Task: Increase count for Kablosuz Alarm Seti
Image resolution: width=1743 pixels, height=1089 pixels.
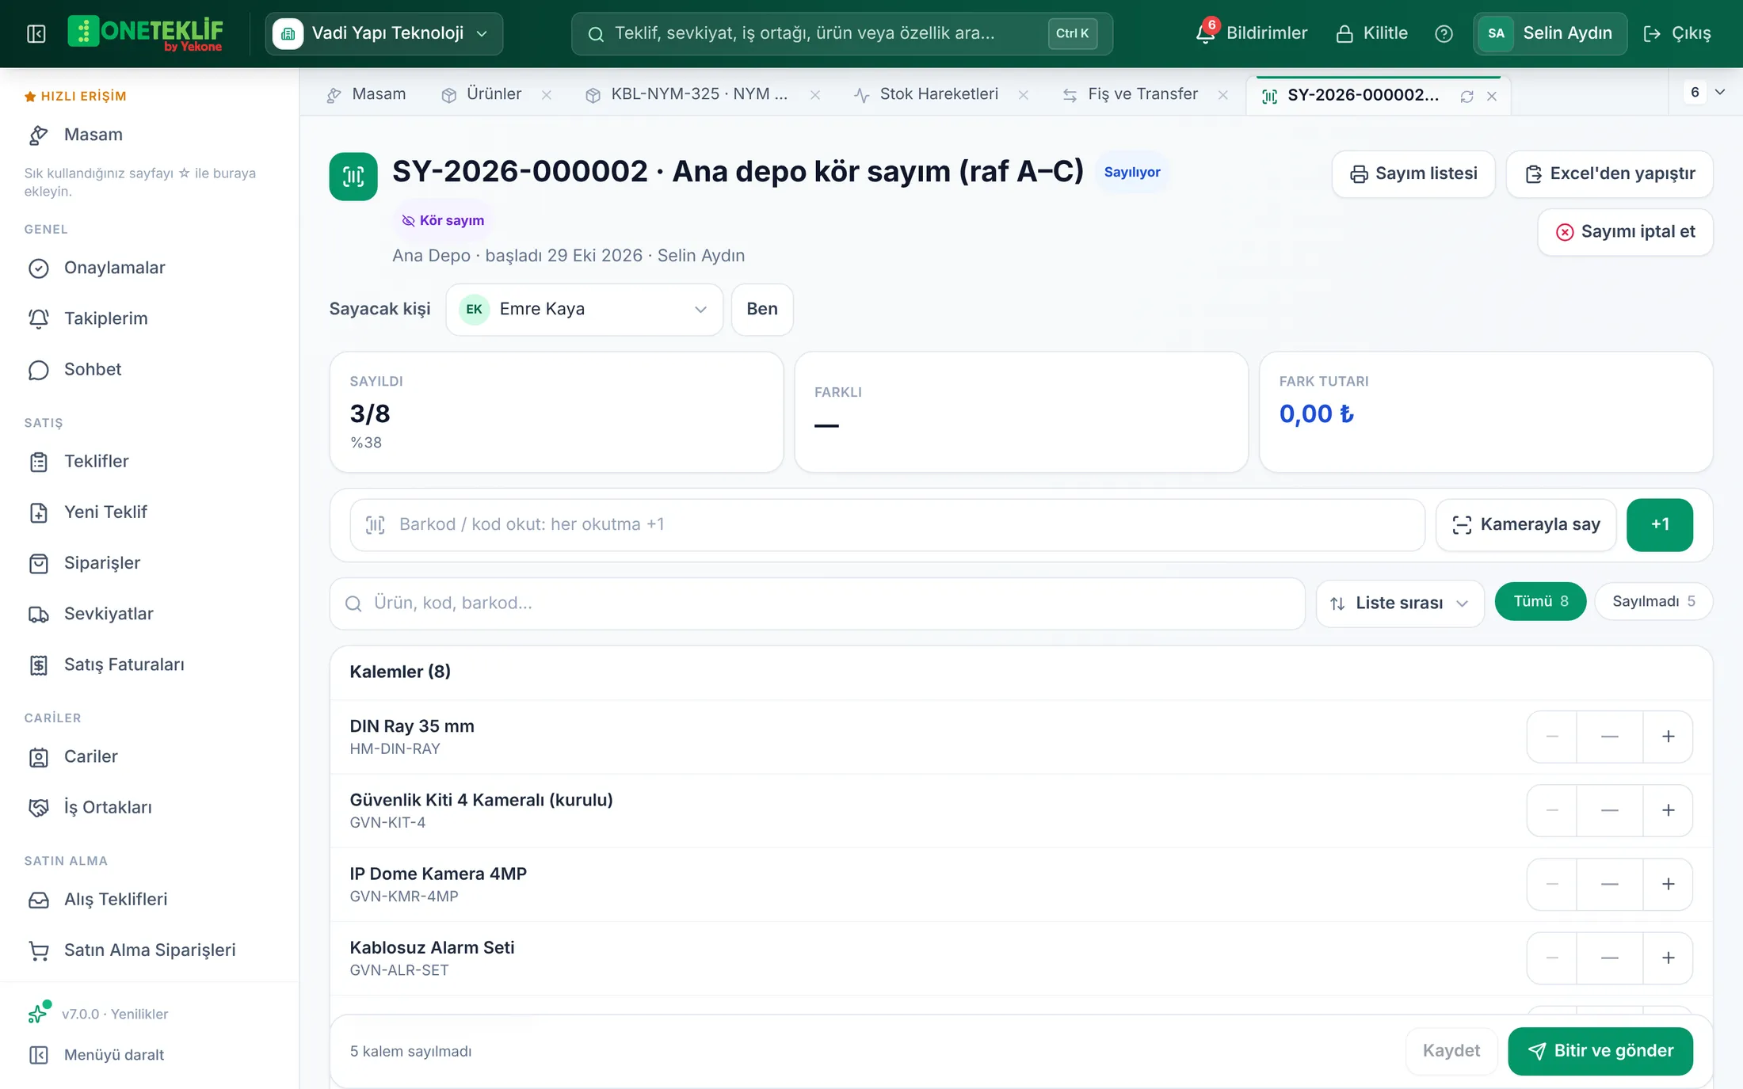Action: [x=1668, y=958]
